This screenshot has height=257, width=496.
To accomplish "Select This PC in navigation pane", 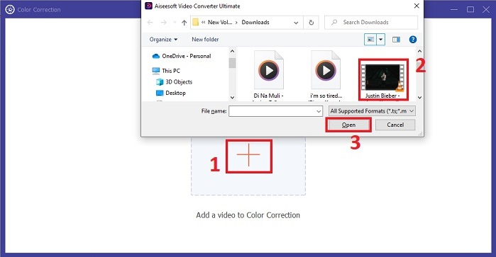I will tap(166, 71).
